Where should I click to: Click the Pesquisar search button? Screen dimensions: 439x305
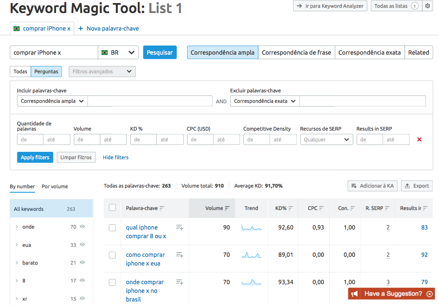click(160, 52)
